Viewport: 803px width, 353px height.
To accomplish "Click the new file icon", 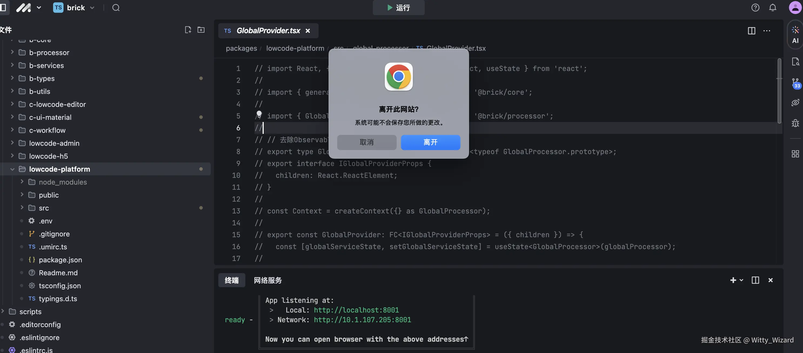I will [x=188, y=30].
